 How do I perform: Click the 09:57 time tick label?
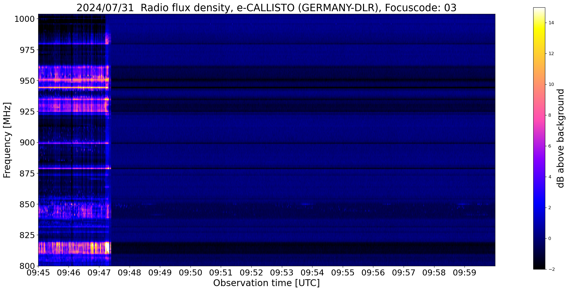coord(404,273)
